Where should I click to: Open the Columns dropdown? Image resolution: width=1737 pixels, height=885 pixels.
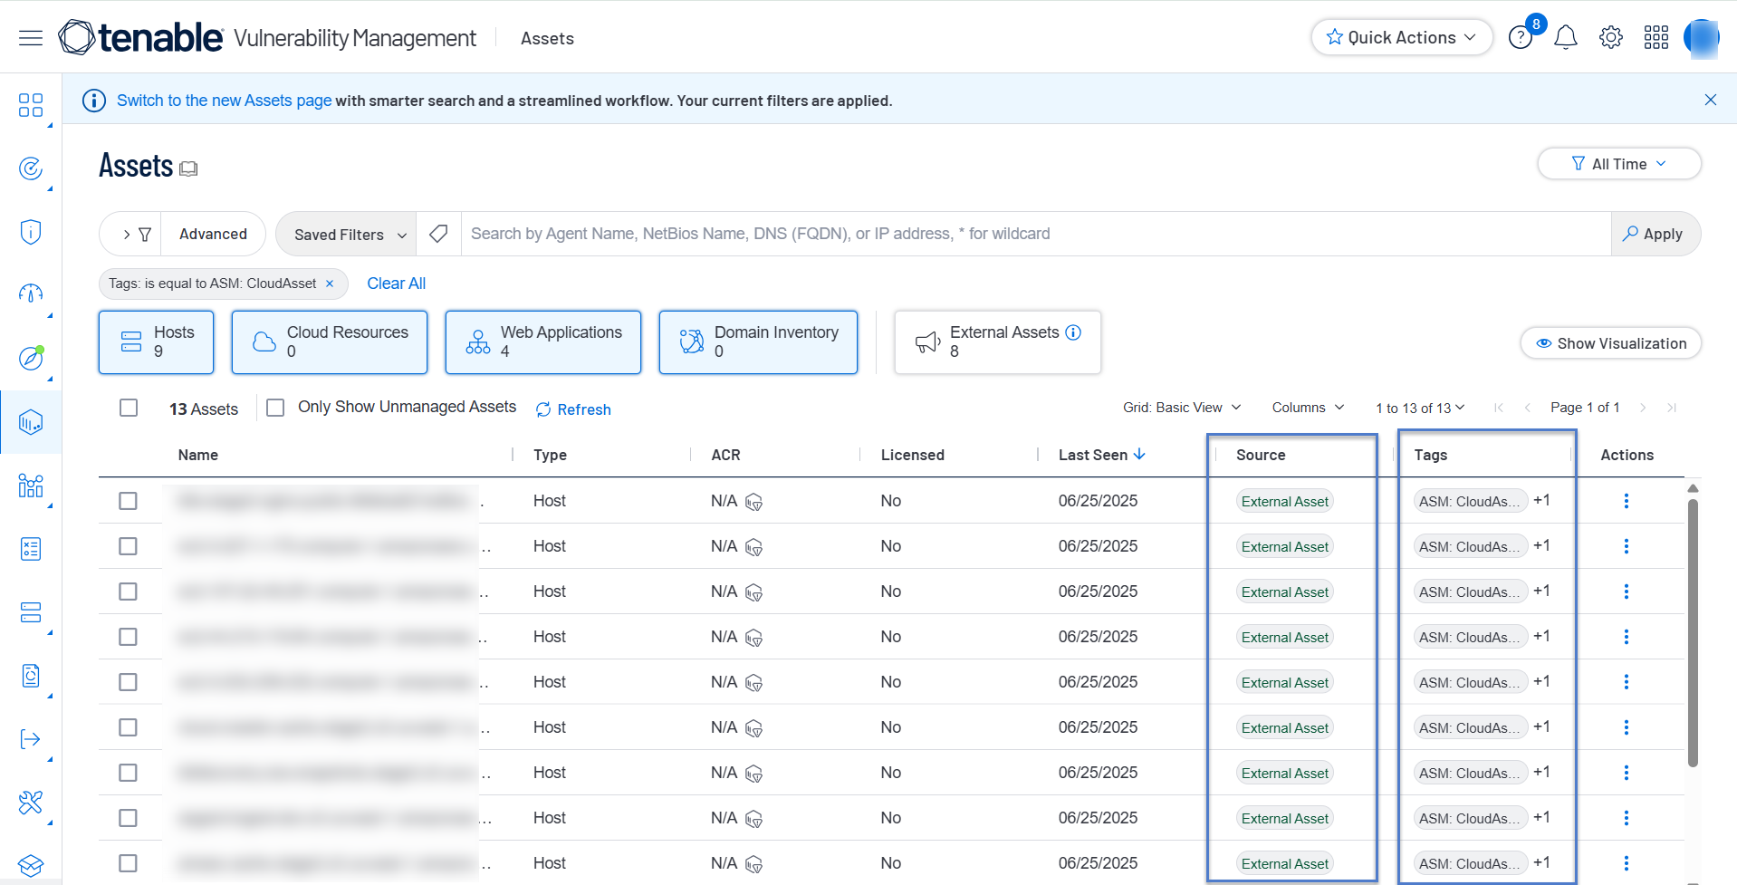(x=1308, y=408)
